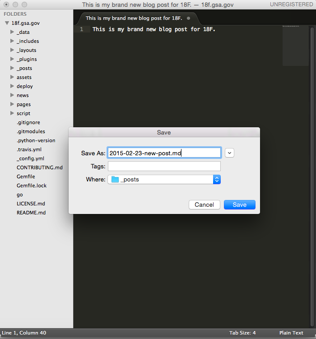Open the Where folder dropdown

click(164, 180)
